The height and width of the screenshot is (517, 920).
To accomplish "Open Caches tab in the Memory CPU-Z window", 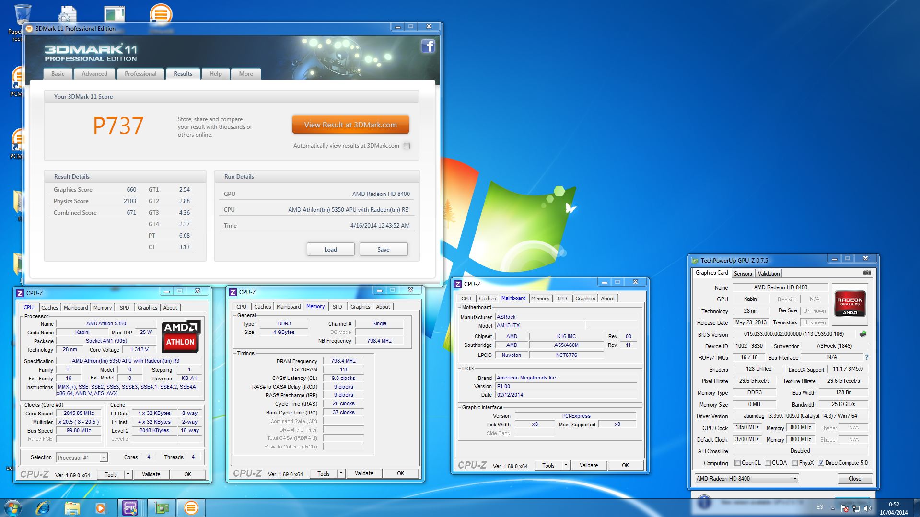I will [x=262, y=307].
